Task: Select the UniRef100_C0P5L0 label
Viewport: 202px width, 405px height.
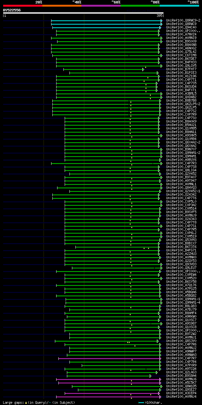Action: point(181,201)
